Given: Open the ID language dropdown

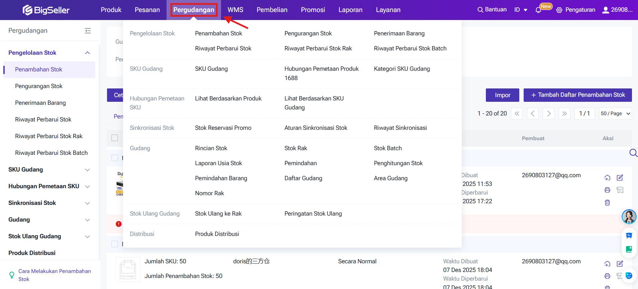Looking at the screenshot, I should click(521, 10).
